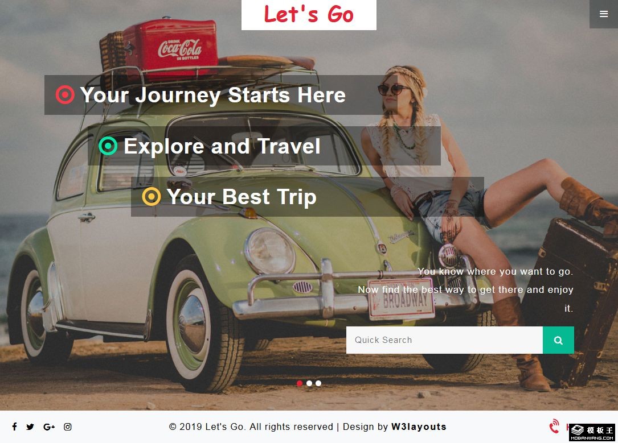Switch to the third slide dot
618x443 pixels.
pyautogui.click(x=318, y=383)
